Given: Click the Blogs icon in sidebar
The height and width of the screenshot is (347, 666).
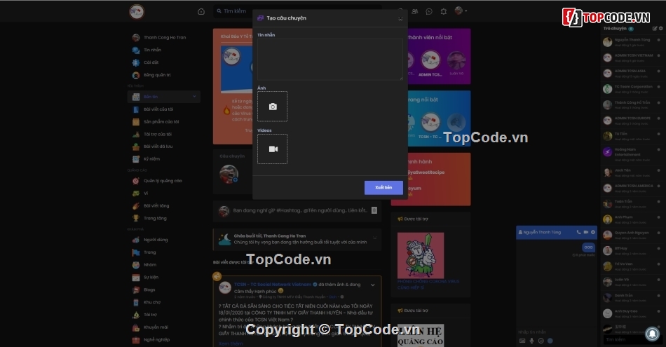Looking at the screenshot, I should coord(136,290).
